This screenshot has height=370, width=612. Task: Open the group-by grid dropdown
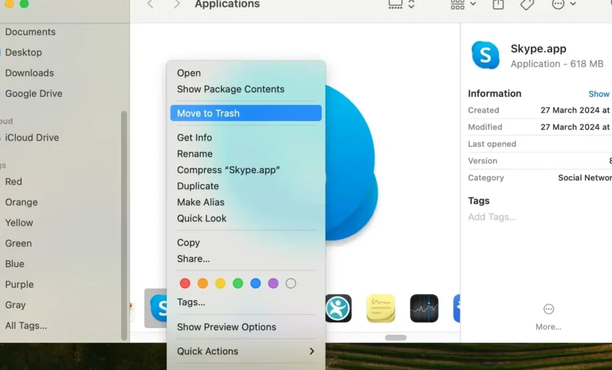[463, 4]
